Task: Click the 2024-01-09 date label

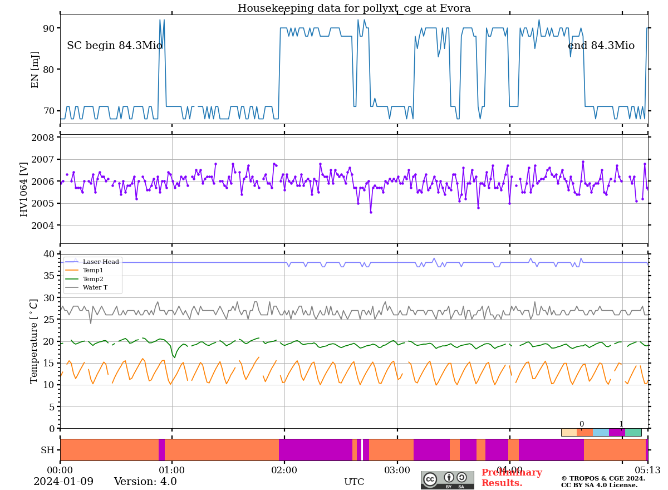Action: [x=63, y=482]
